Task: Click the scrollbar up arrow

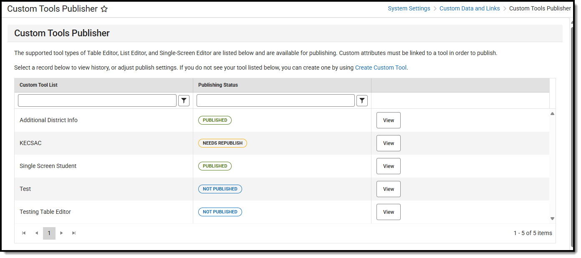Action: click(x=552, y=113)
